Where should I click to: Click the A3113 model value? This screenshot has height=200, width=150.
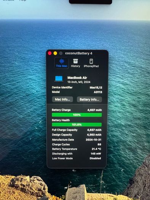point(98,92)
